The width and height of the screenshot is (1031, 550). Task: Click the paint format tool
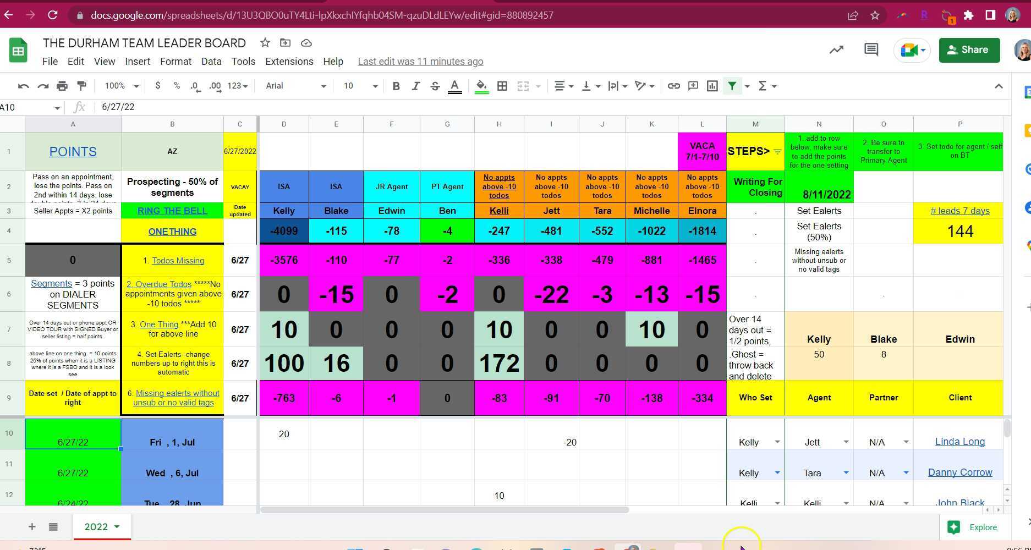81,86
